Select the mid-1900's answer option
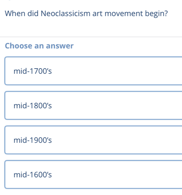182x195 pixels. (93, 140)
